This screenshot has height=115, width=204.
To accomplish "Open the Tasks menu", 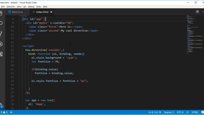I will pyautogui.click(x=39, y=7).
